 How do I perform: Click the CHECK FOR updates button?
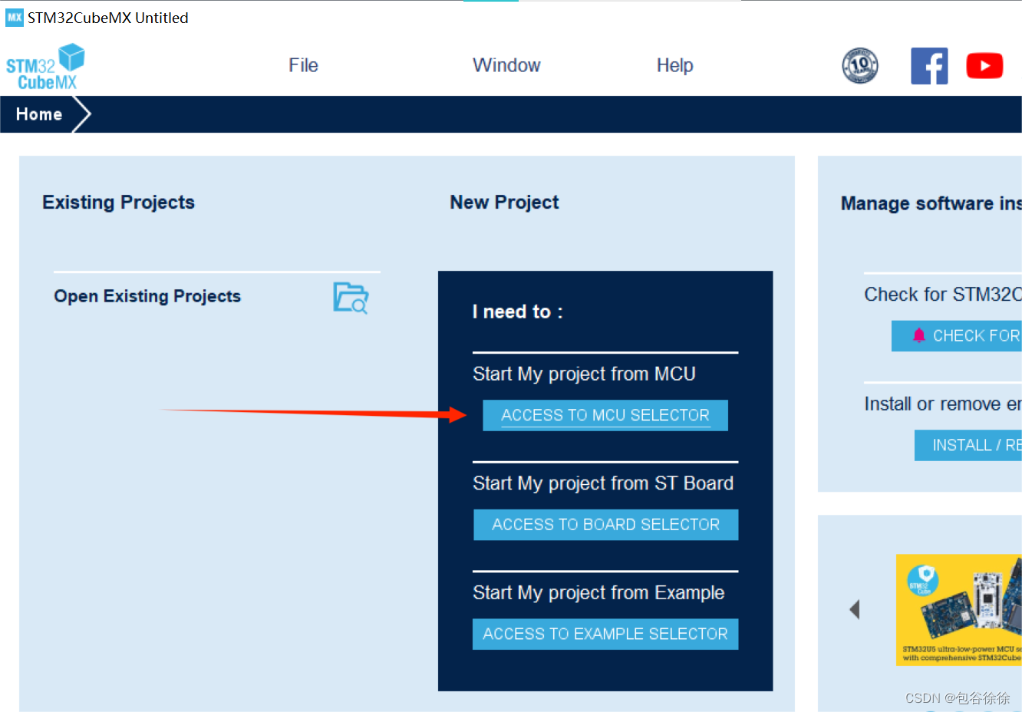point(957,336)
